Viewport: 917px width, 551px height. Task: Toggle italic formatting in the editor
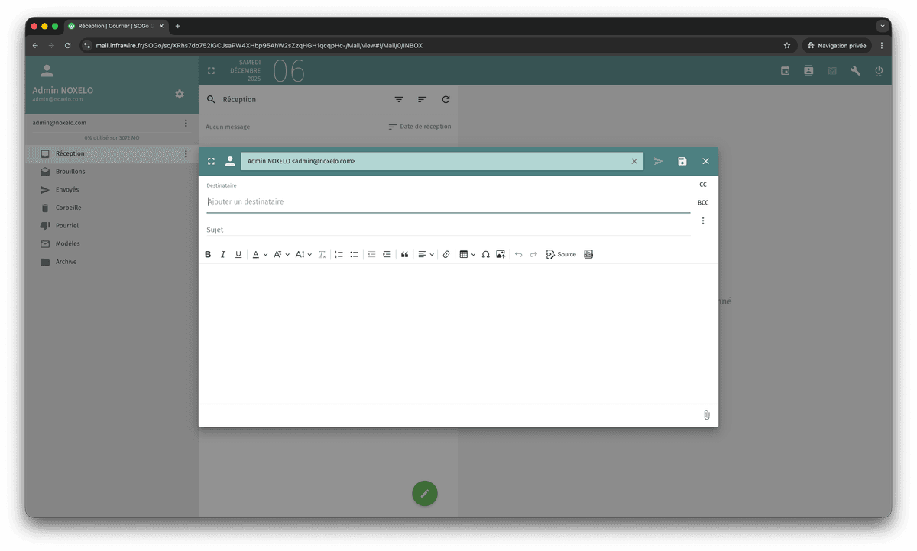point(223,254)
